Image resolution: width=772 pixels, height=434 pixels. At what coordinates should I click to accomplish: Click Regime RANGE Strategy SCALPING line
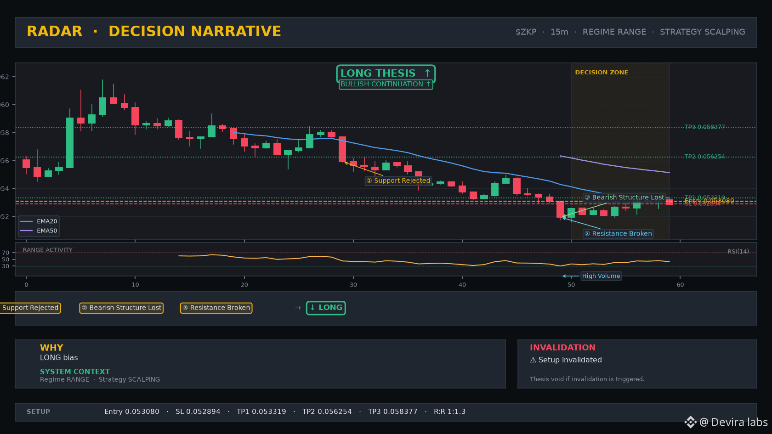coord(100,379)
